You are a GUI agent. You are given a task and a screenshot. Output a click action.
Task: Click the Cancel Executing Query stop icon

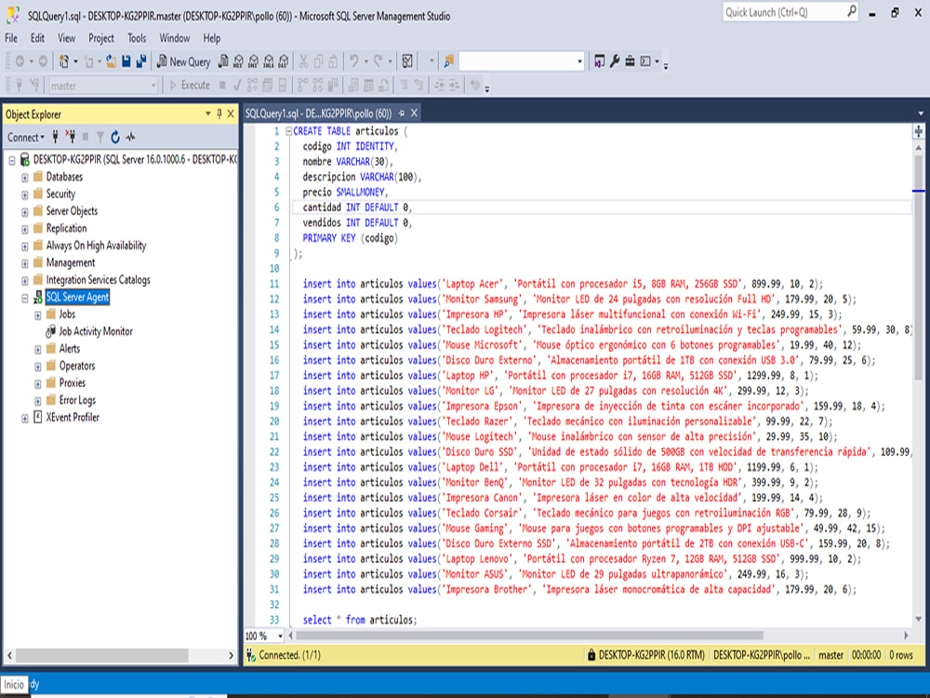click(x=222, y=86)
